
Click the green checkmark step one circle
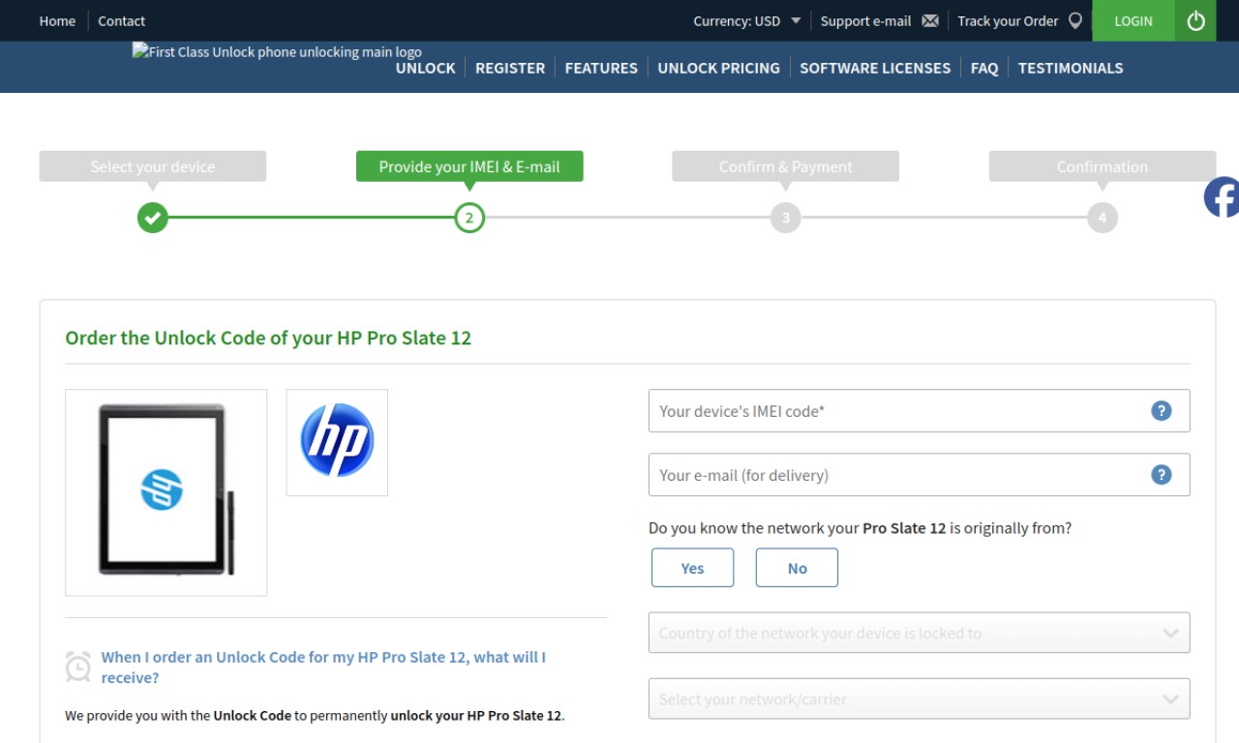tap(152, 218)
